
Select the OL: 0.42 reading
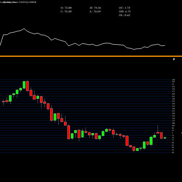124,15
